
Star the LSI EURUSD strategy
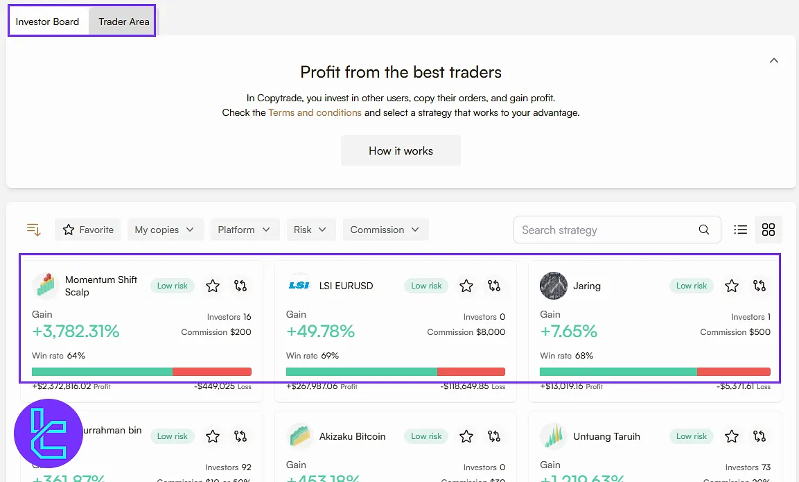coord(466,286)
